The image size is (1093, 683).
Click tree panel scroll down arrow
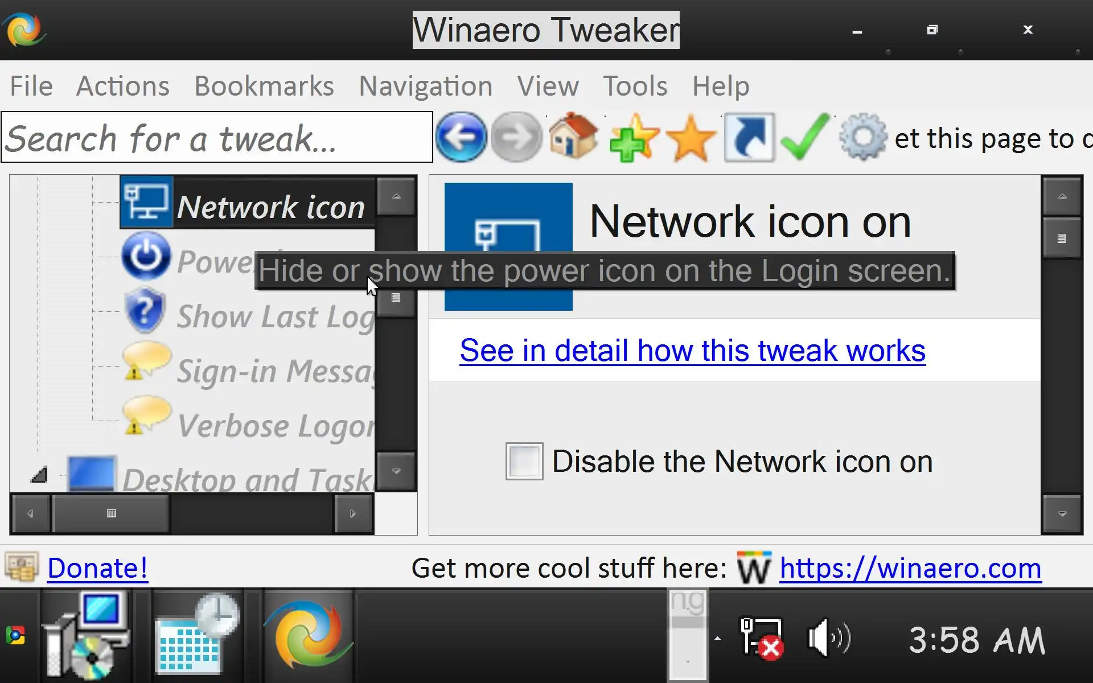(x=396, y=471)
